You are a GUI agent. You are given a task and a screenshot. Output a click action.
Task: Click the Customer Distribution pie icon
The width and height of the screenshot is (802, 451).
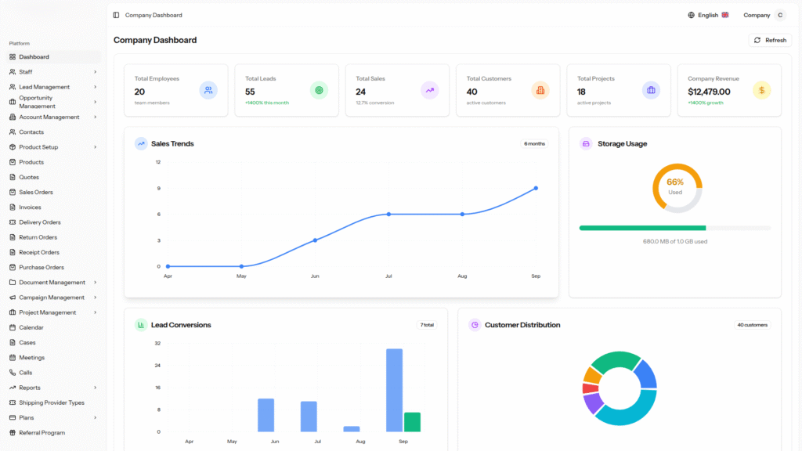point(475,325)
